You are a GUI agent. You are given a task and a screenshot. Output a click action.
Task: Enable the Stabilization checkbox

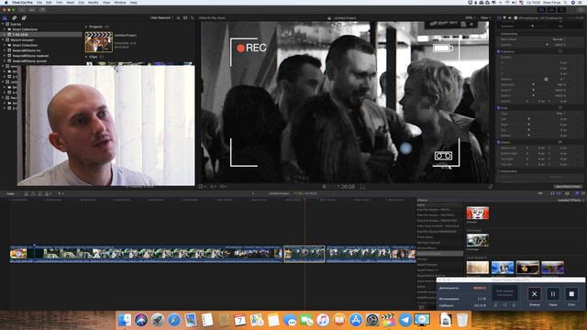(499, 171)
